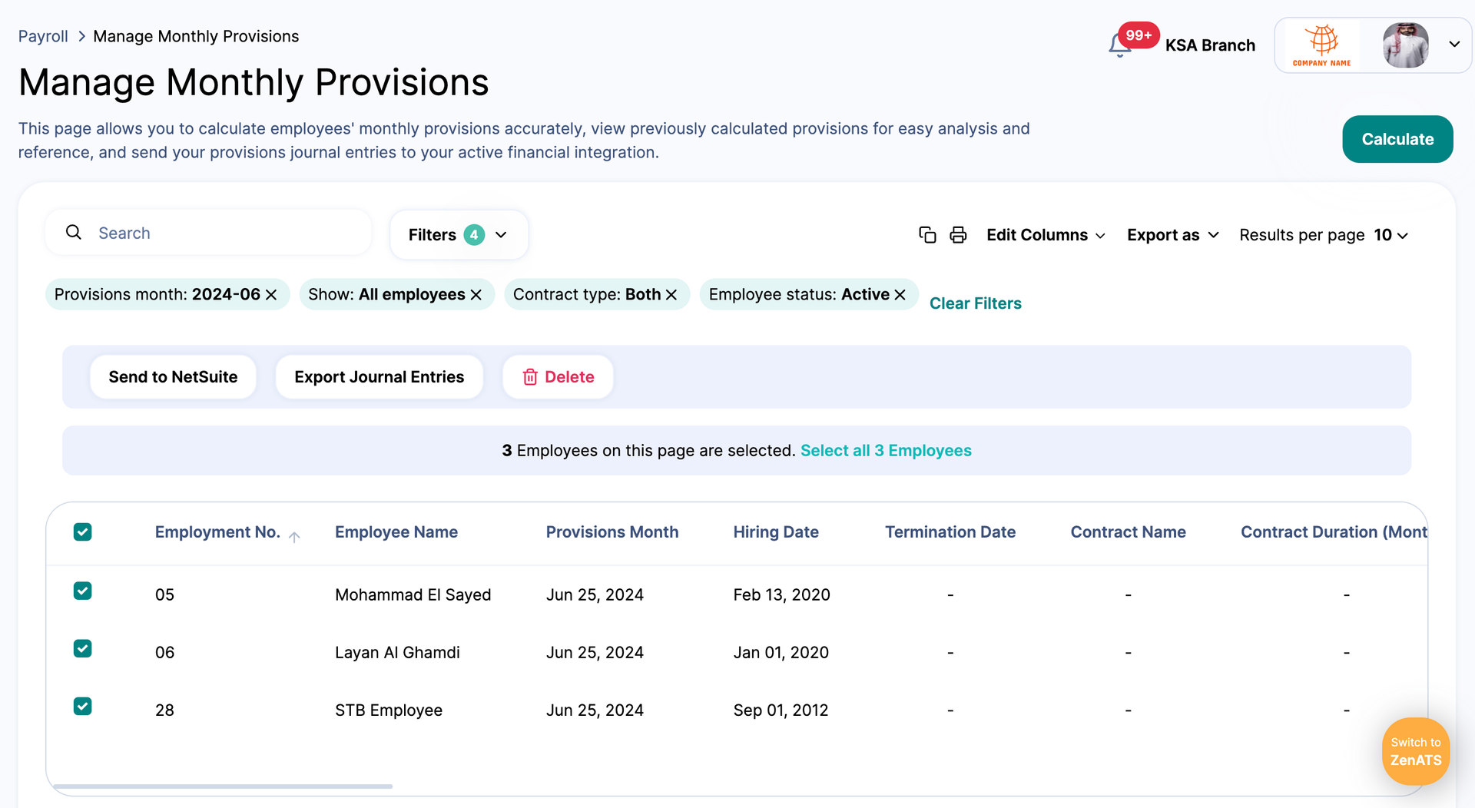
Task: Click Mohammad El Sayed name cell
Action: click(x=413, y=595)
